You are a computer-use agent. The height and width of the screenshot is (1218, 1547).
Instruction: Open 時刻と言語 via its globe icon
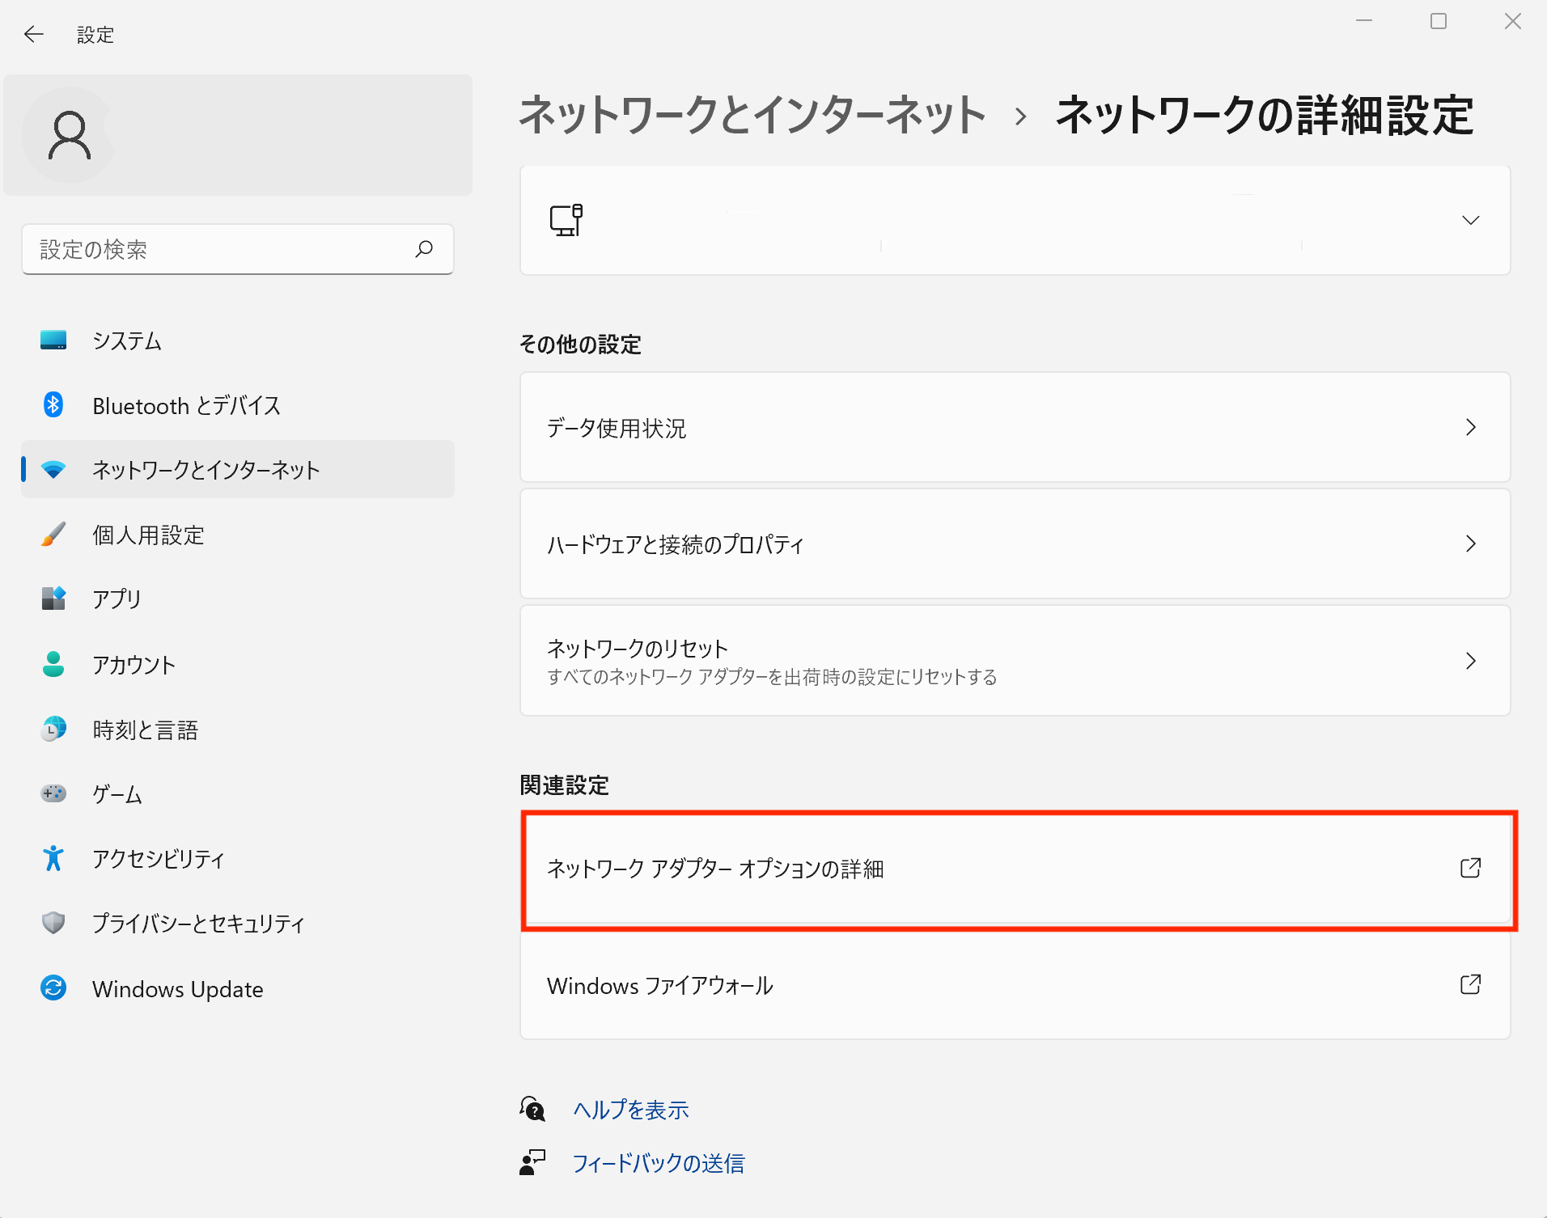(53, 729)
